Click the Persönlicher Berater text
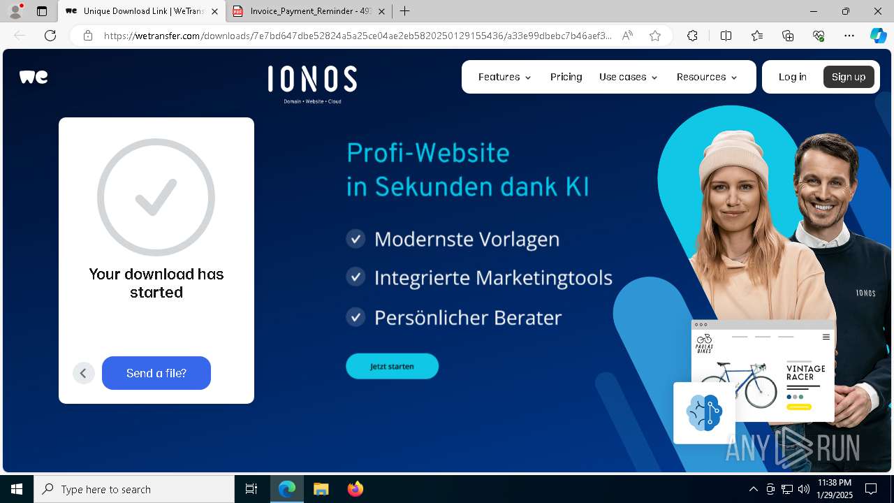Screen dimensions: 894x503 (468, 318)
